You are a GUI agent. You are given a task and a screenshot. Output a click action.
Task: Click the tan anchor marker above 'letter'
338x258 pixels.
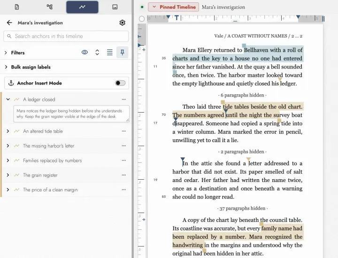point(248,159)
